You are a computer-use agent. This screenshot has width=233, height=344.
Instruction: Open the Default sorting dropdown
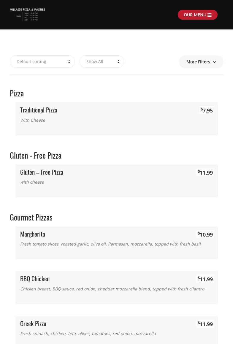pyautogui.click(x=42, y=62)
